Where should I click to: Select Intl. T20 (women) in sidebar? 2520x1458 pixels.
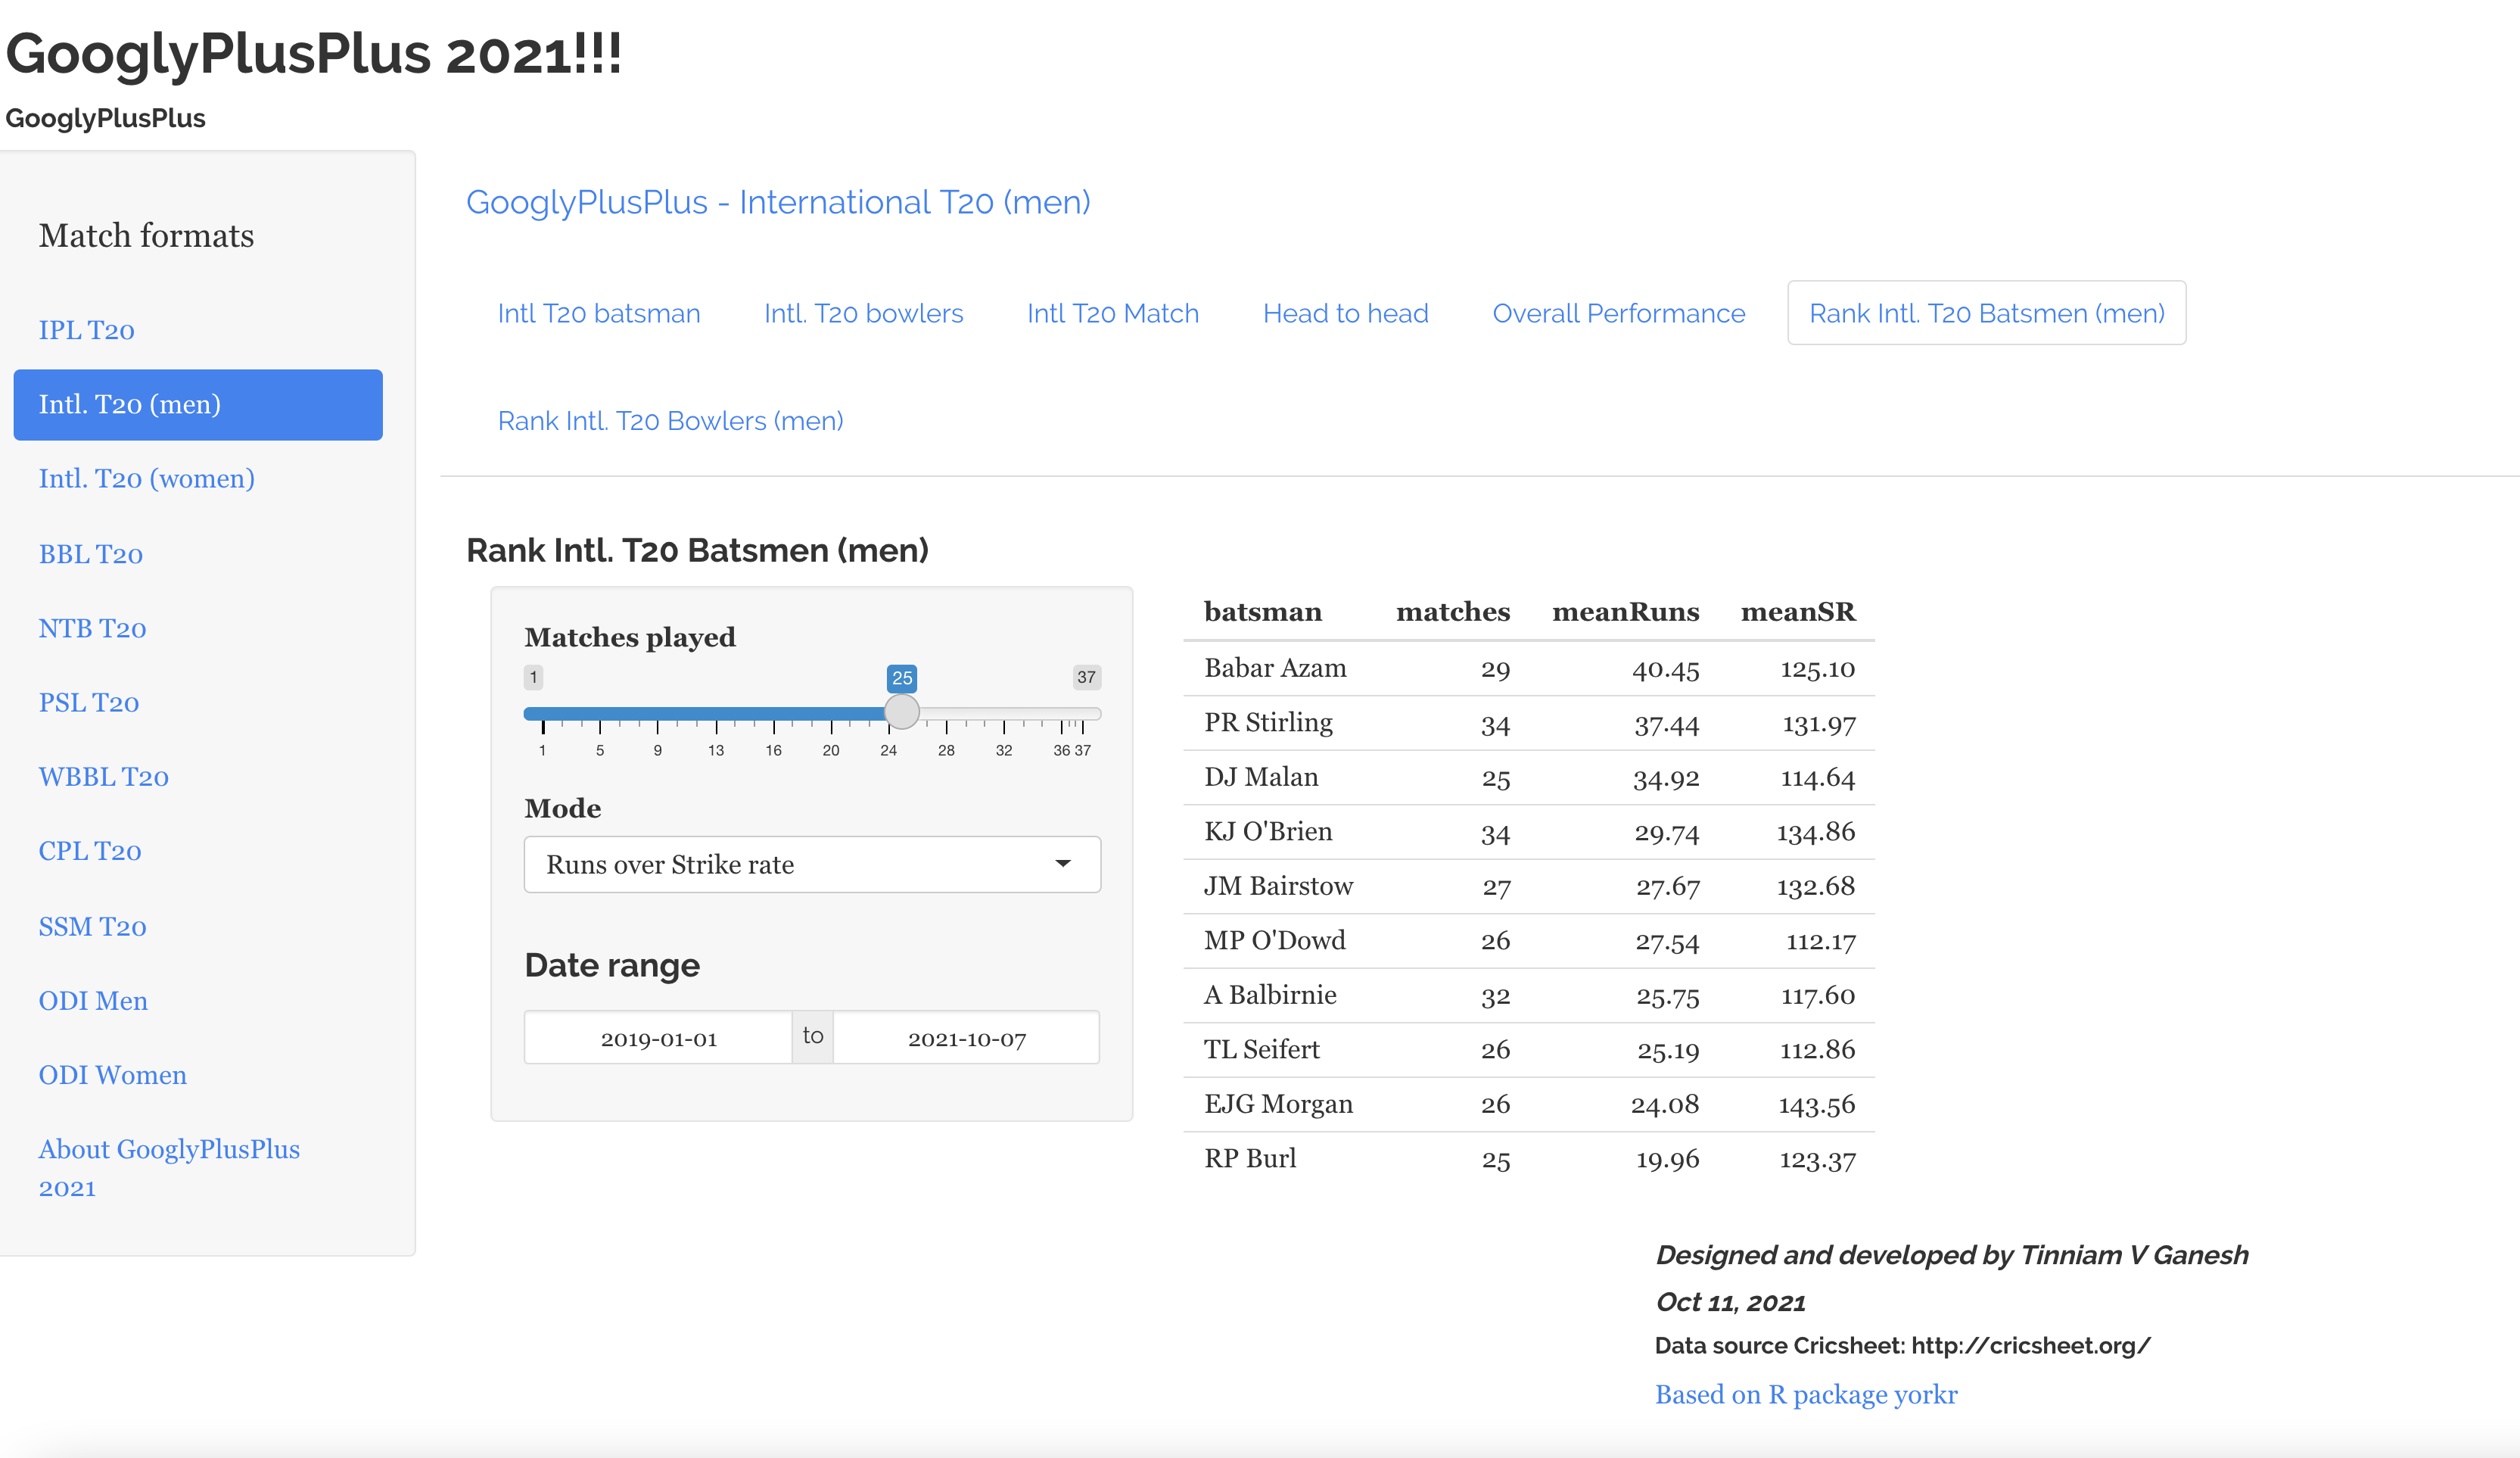[146, 479]
